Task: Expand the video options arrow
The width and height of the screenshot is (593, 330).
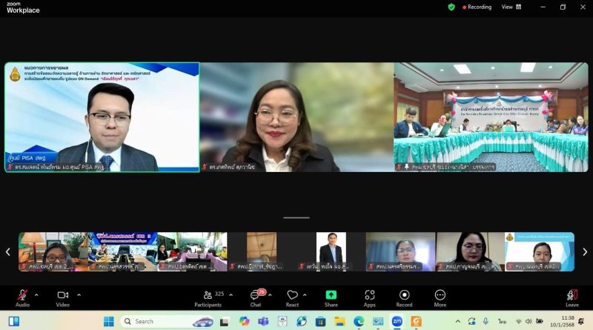Action: pos(79,294)
